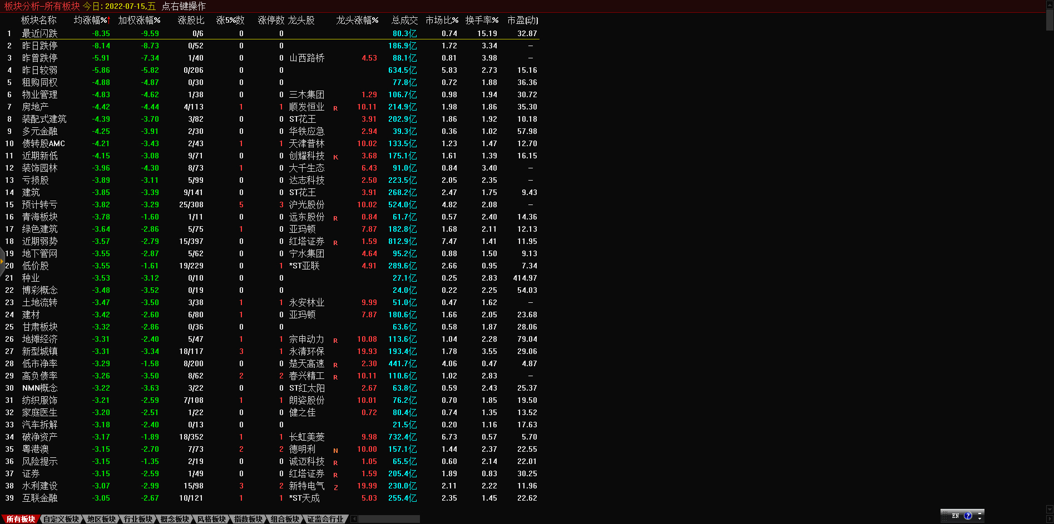Switch to the 行业板块 tab

[138, 519]
